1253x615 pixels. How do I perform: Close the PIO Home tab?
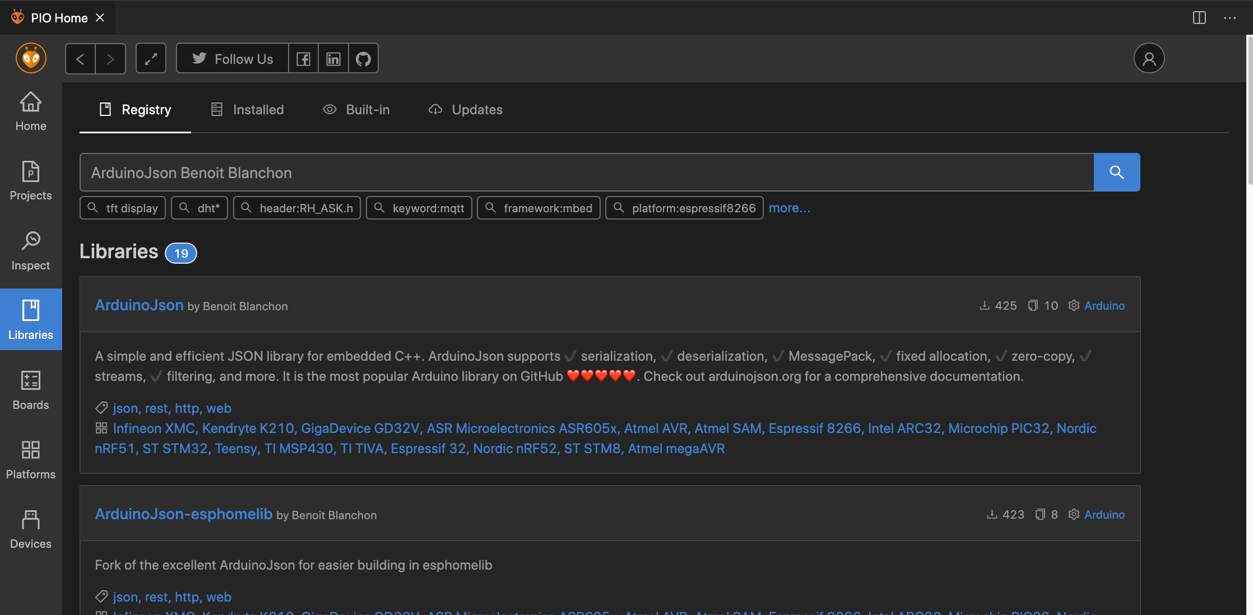(x=100, y=18)
